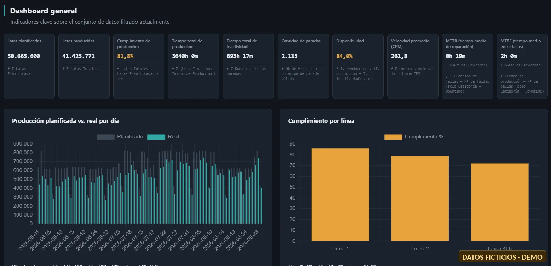
Task: Select the value 261,8
Action: click(x=399, y=56)
